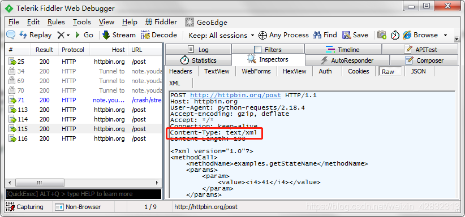This screenshot has height=217, width=465.
Task: Select session 114 httpbin.org
Action: 84,119
